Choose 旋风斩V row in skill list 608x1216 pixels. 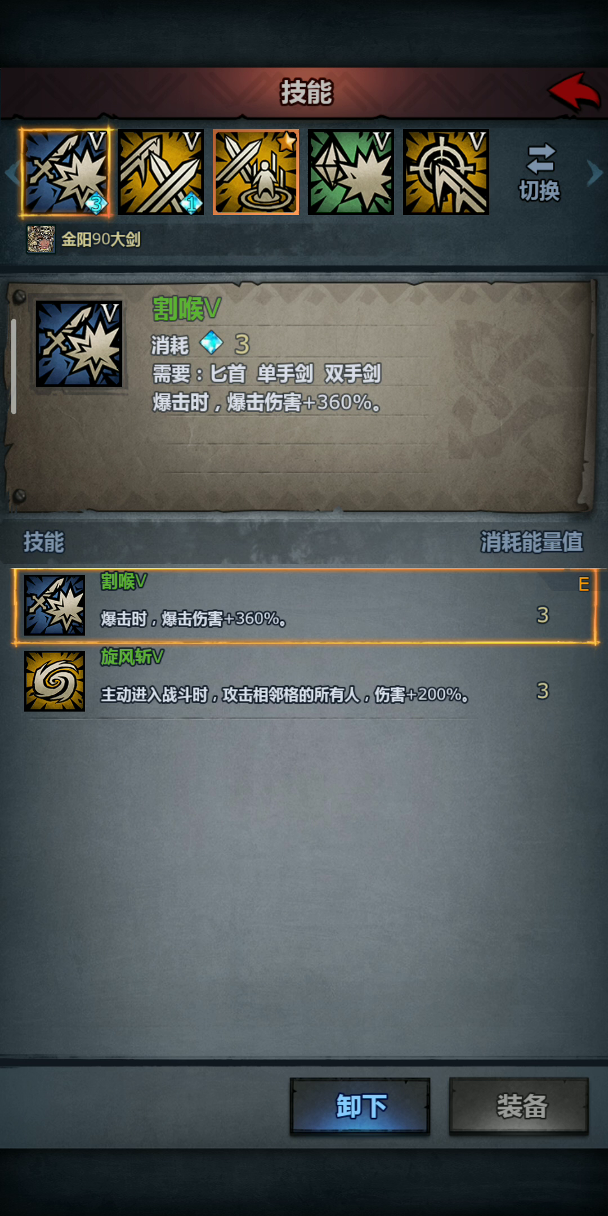[304, 681]
